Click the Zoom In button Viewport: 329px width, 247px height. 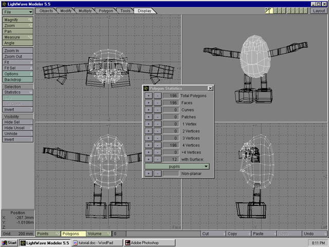(x=17, y=50)
